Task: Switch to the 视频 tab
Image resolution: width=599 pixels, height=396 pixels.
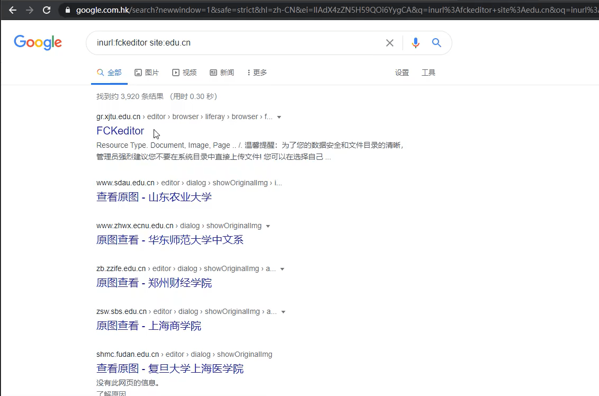Action: tap(184, 73)
